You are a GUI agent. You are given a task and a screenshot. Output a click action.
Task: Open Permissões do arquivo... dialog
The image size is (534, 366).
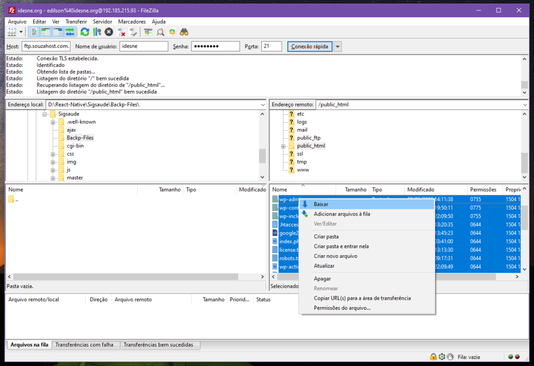click(367, 308)
